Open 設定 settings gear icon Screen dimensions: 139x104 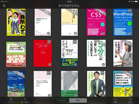coord(130,100)
